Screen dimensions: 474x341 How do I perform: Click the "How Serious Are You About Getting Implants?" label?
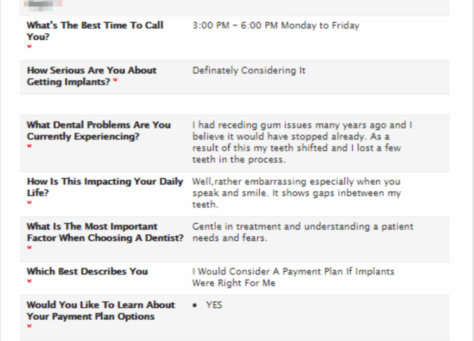(92, 76)
